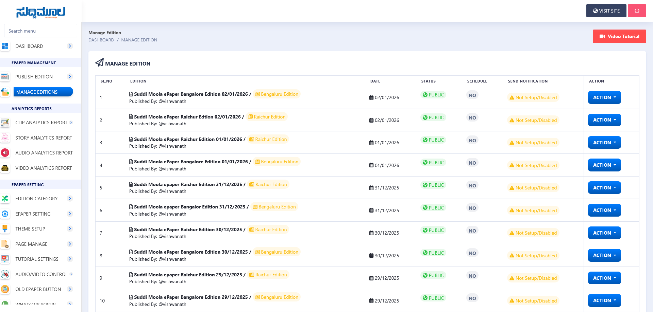Image resolution: width=653 pixels, height=312 pixels.
Task: Expand the PAGE MANAGE sidebar chevron
Action: tap(70, 244)
